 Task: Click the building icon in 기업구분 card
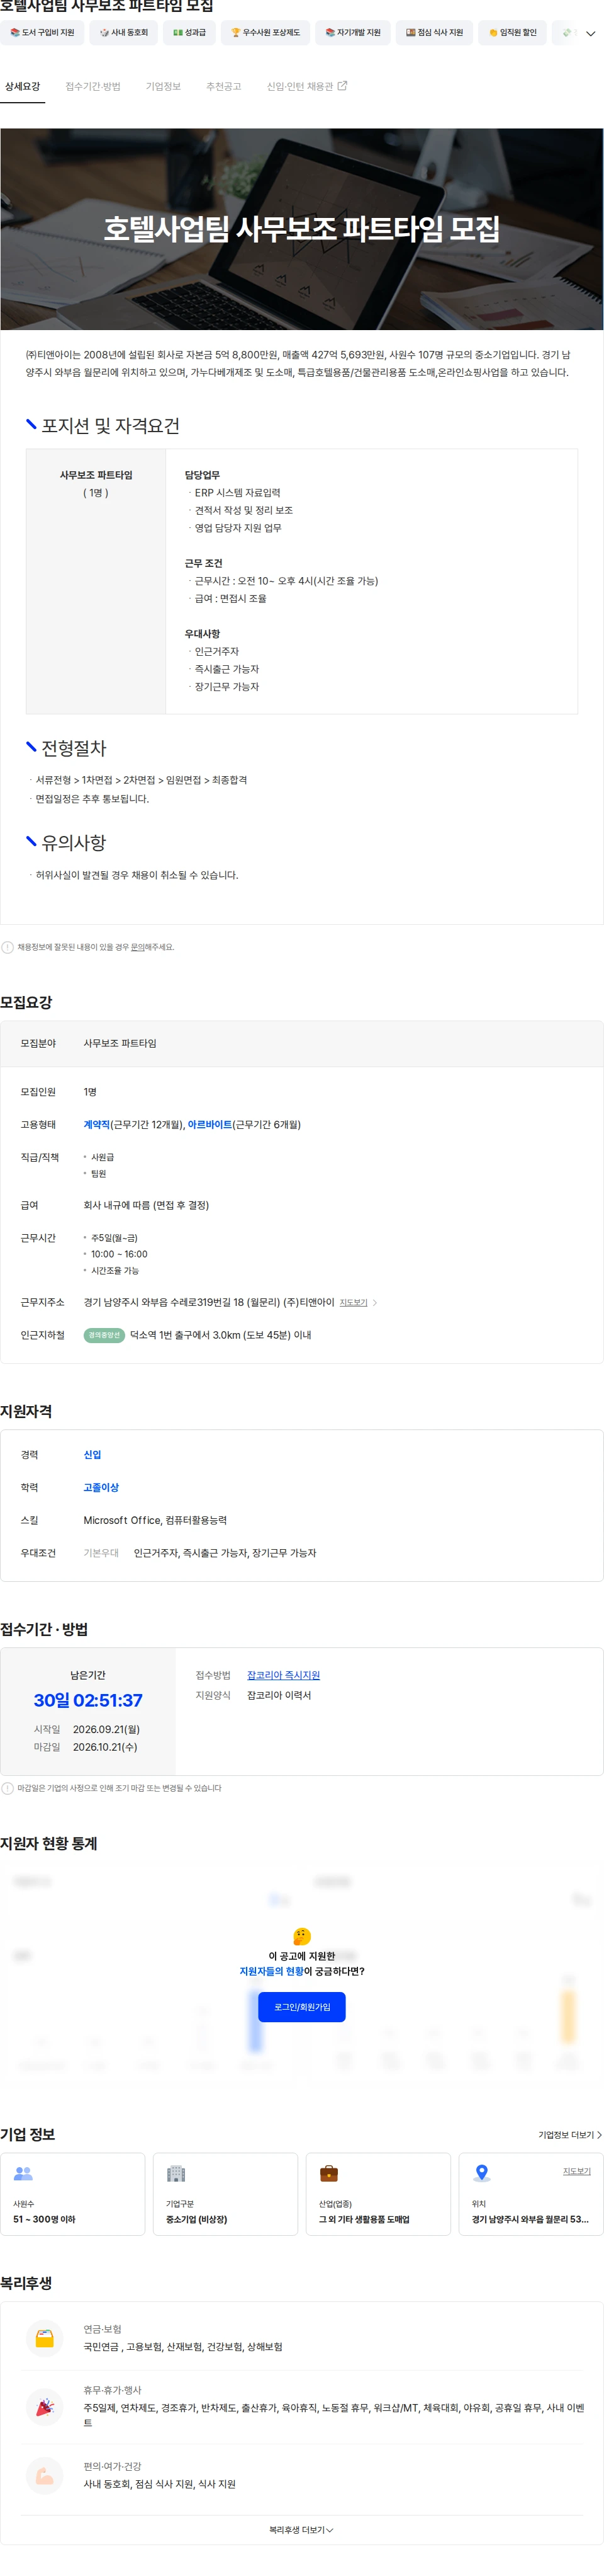click(x=176, y=2172)
